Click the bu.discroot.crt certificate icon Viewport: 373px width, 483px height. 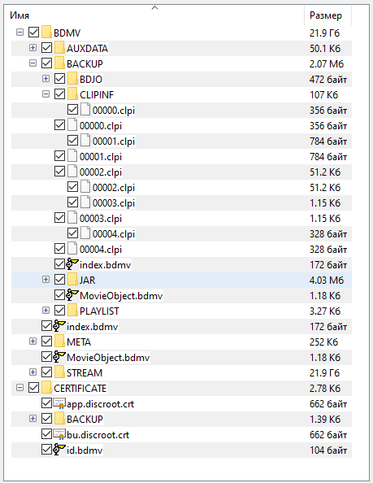click(x=59, y=434)
